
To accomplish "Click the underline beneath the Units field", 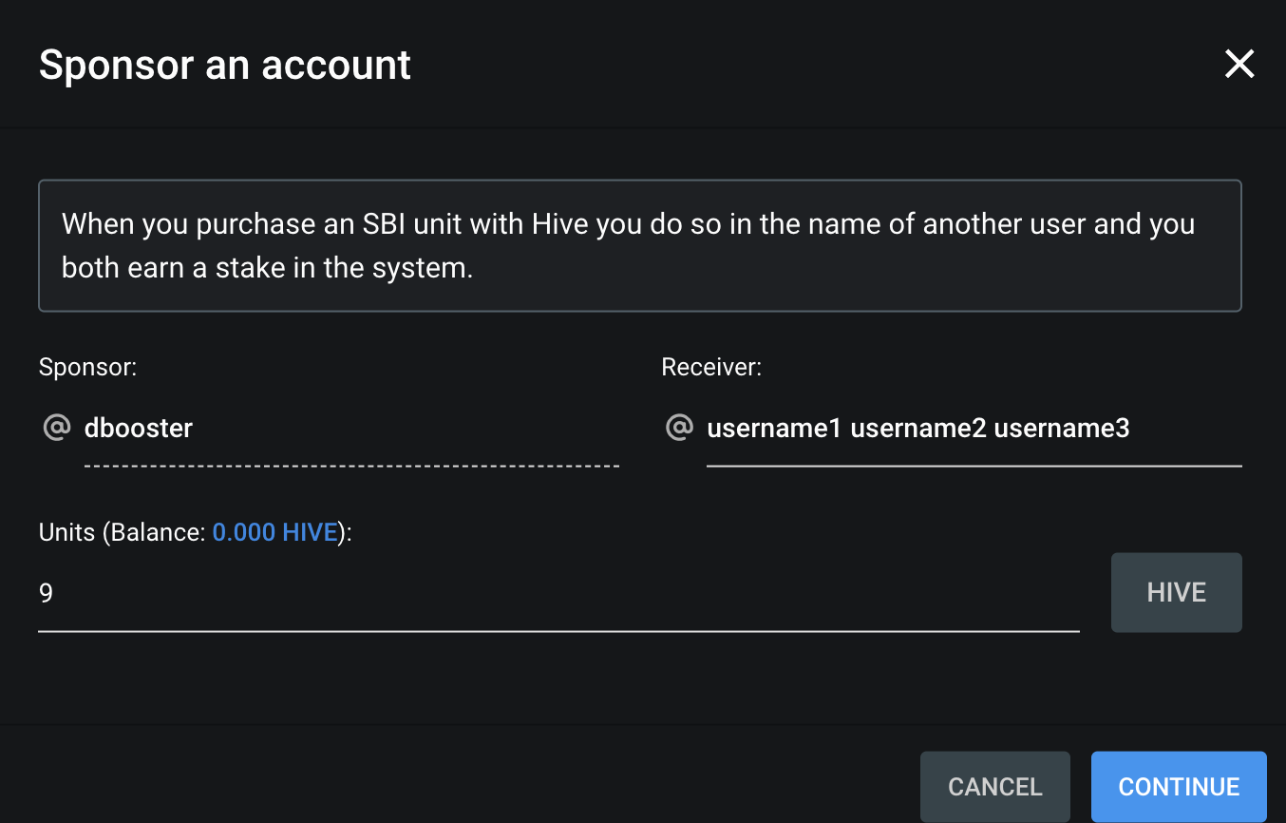I will point(558,631).
